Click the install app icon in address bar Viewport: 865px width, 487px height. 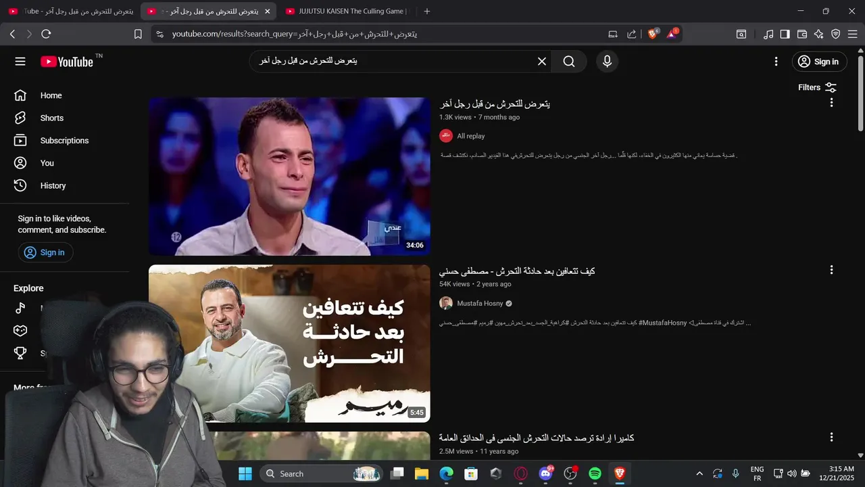(x=613, y=34)
